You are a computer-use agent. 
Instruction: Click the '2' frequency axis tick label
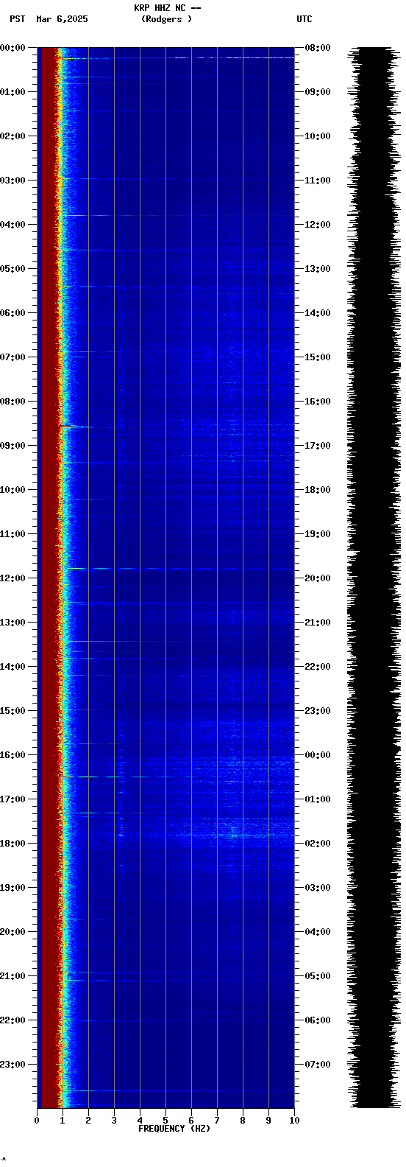tap(88, 1121)
